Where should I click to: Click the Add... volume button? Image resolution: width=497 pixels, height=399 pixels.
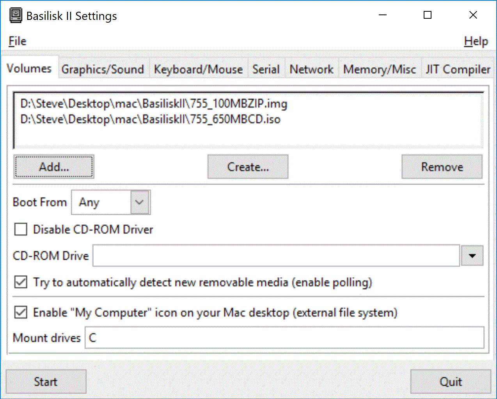[54, 167]
